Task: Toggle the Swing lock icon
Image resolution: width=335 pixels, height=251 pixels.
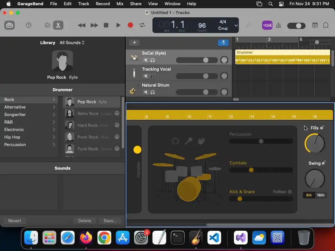Action: [324, 163]
